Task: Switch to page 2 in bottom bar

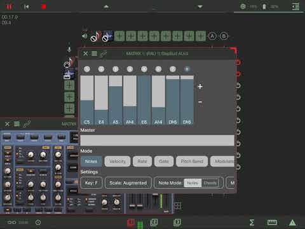Action: point(154,223)
